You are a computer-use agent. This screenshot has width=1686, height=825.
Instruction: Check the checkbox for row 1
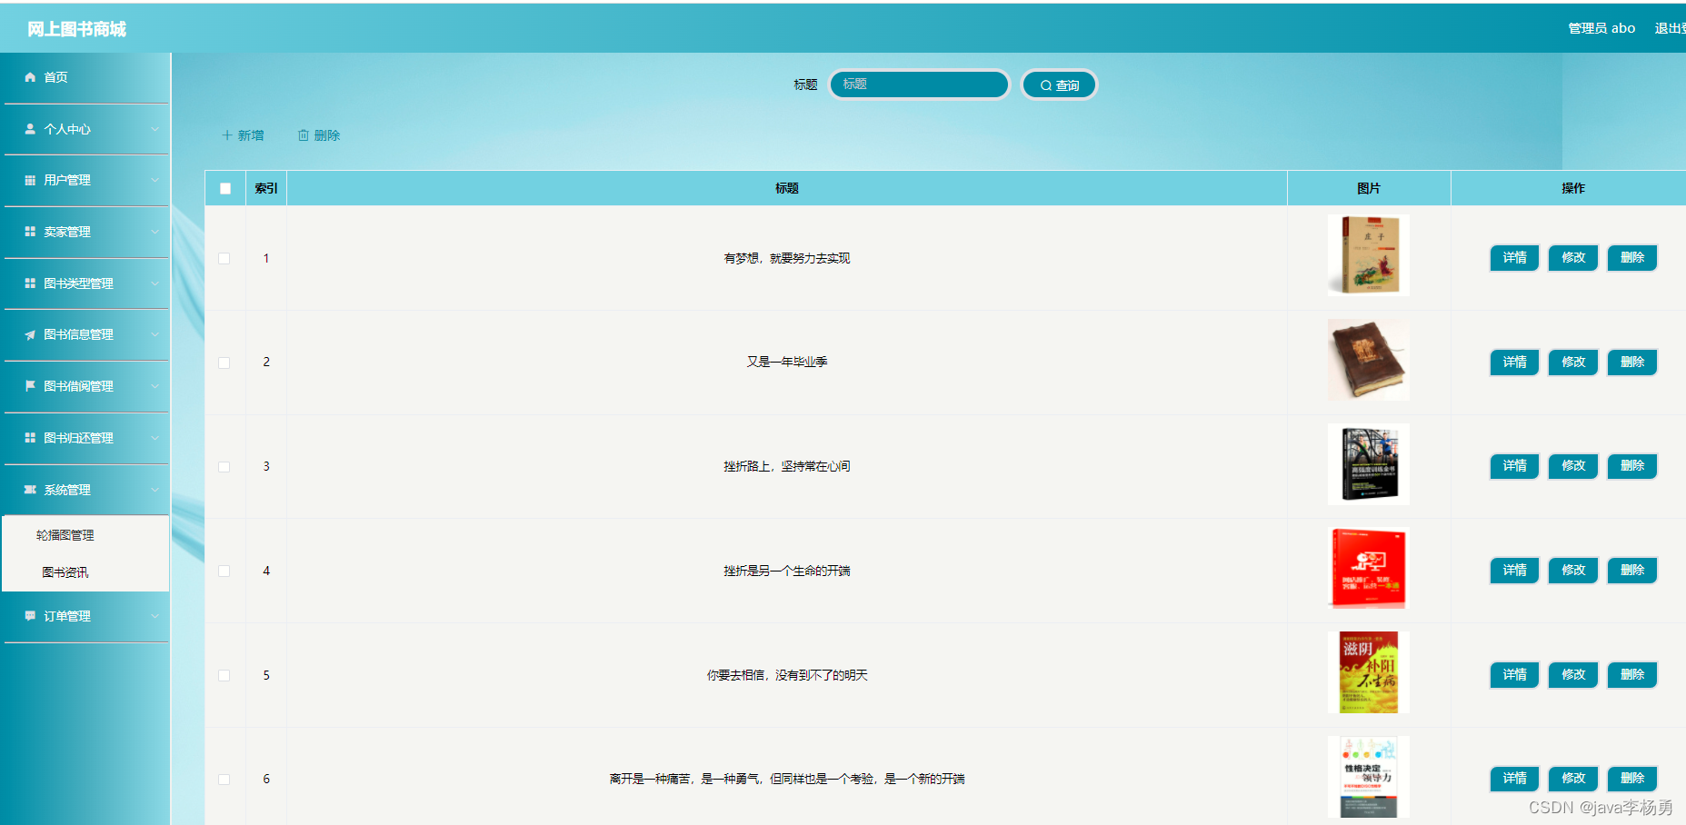tap(224, 259)
